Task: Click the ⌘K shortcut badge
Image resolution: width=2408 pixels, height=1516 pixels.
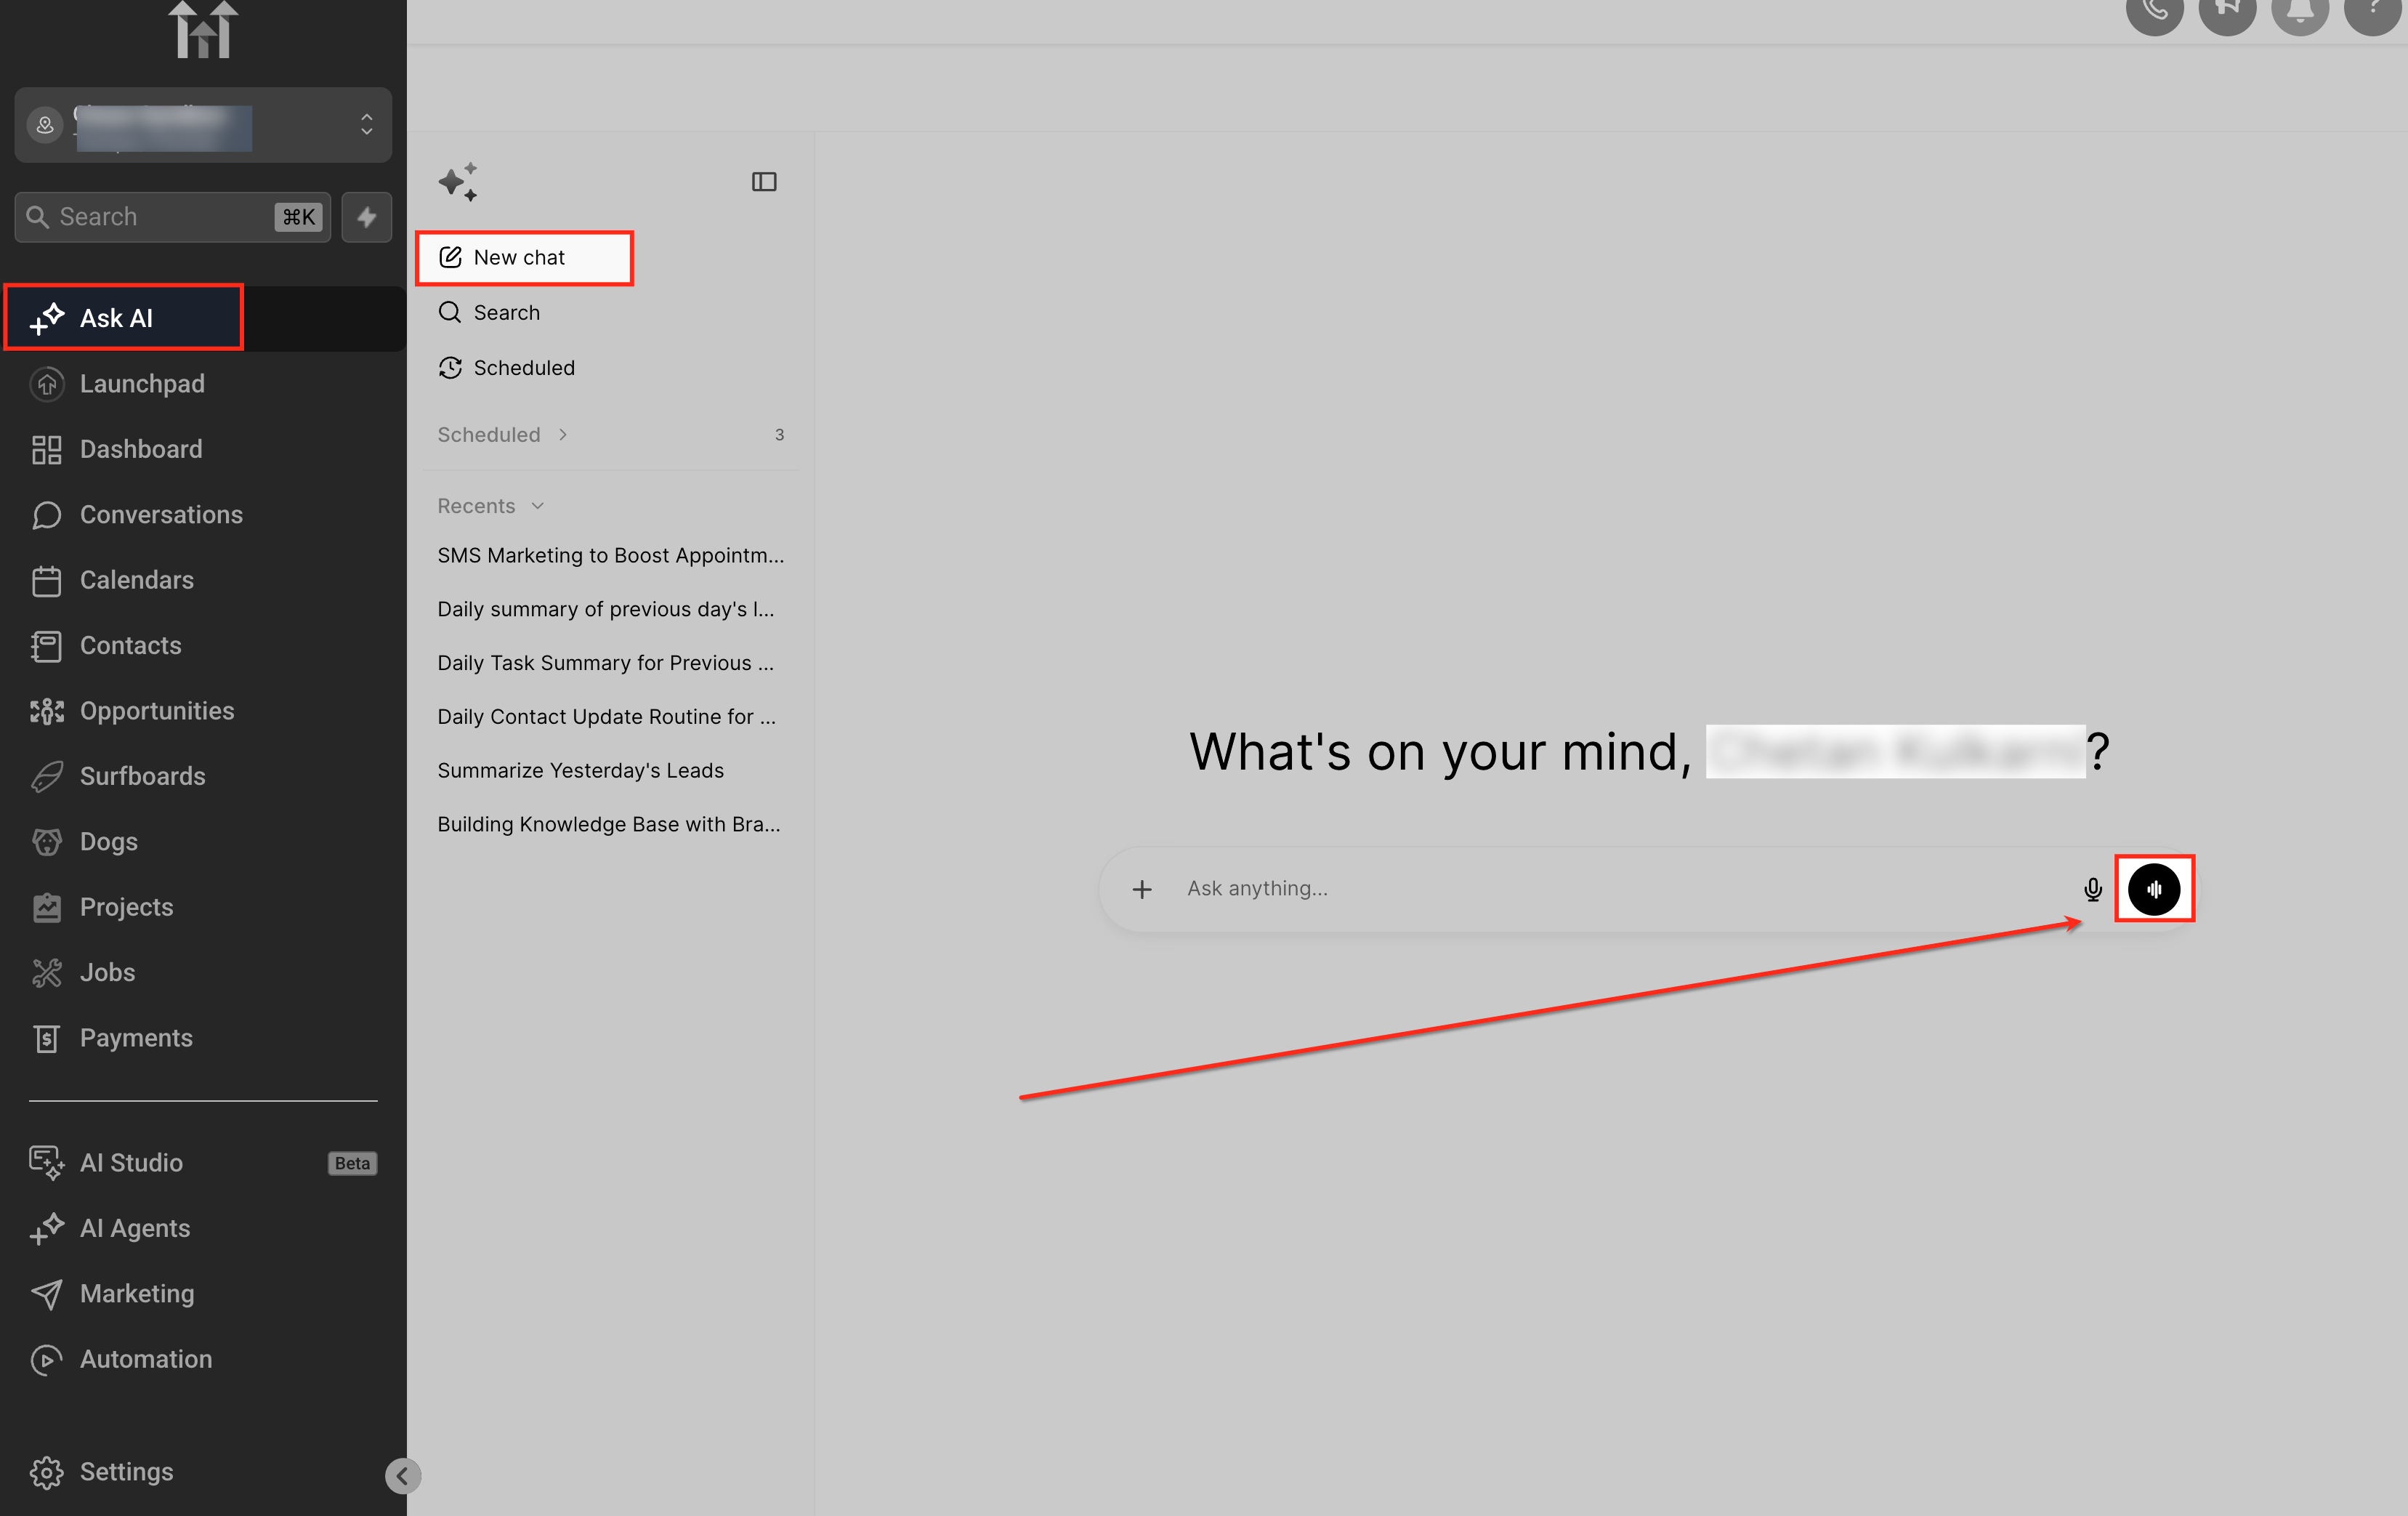Action: pyautogui.click(x=299, y=217)
